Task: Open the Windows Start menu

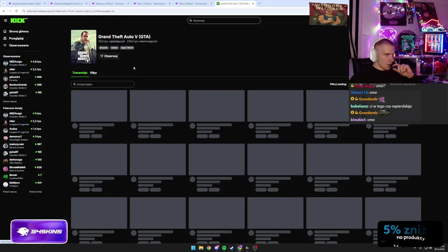Action: pos(193,248)
